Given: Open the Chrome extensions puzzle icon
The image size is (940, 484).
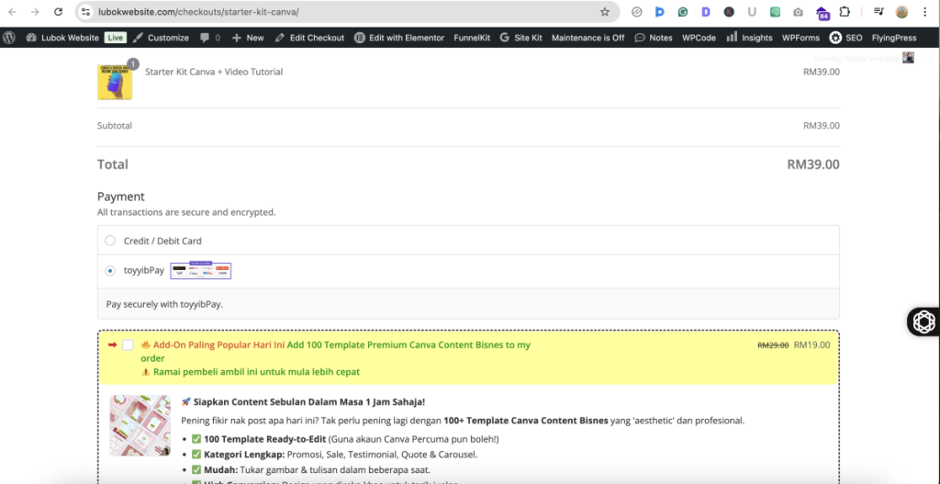Looking at the screenshot, I should click(845, 12).
